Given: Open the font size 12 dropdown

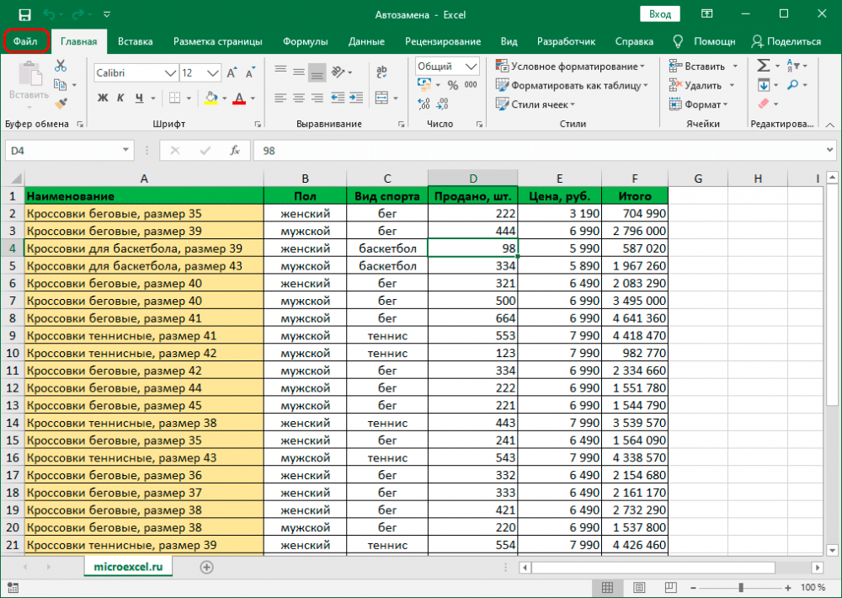Looking at the screenshot, I should 213,73.
